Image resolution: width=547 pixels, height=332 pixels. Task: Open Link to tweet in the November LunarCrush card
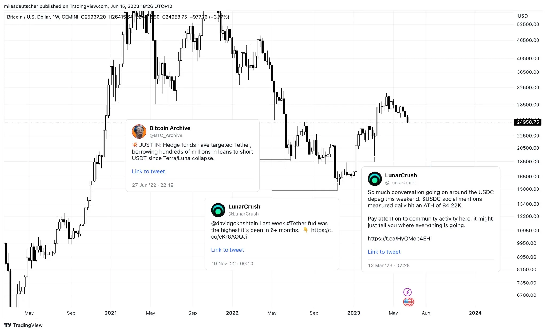tap(227, 250)
